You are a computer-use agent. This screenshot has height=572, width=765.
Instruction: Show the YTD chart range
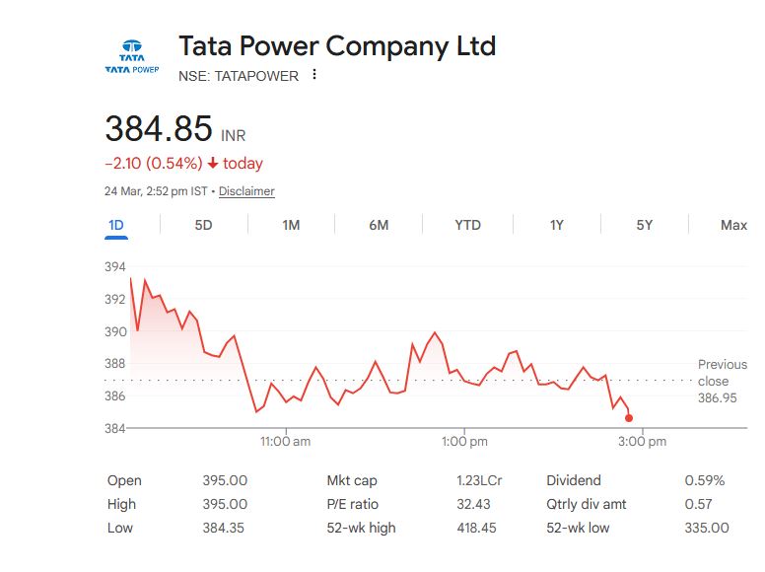click(467, 225)
